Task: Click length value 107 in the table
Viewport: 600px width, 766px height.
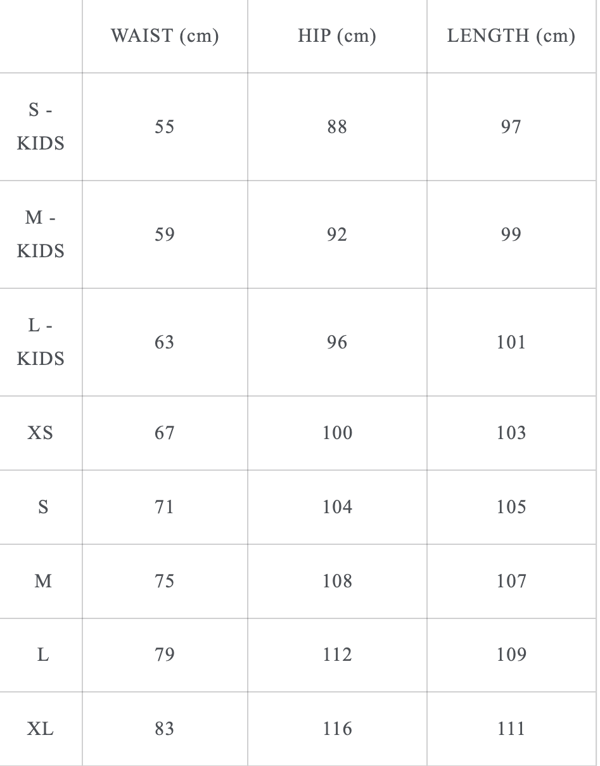Action: point(511,581)
